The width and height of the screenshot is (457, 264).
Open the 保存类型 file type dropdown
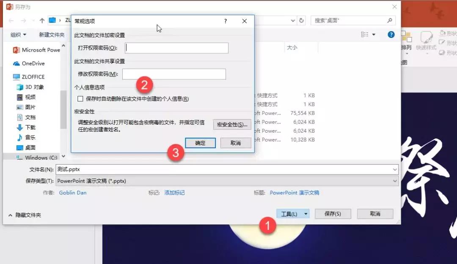(394, 180)
